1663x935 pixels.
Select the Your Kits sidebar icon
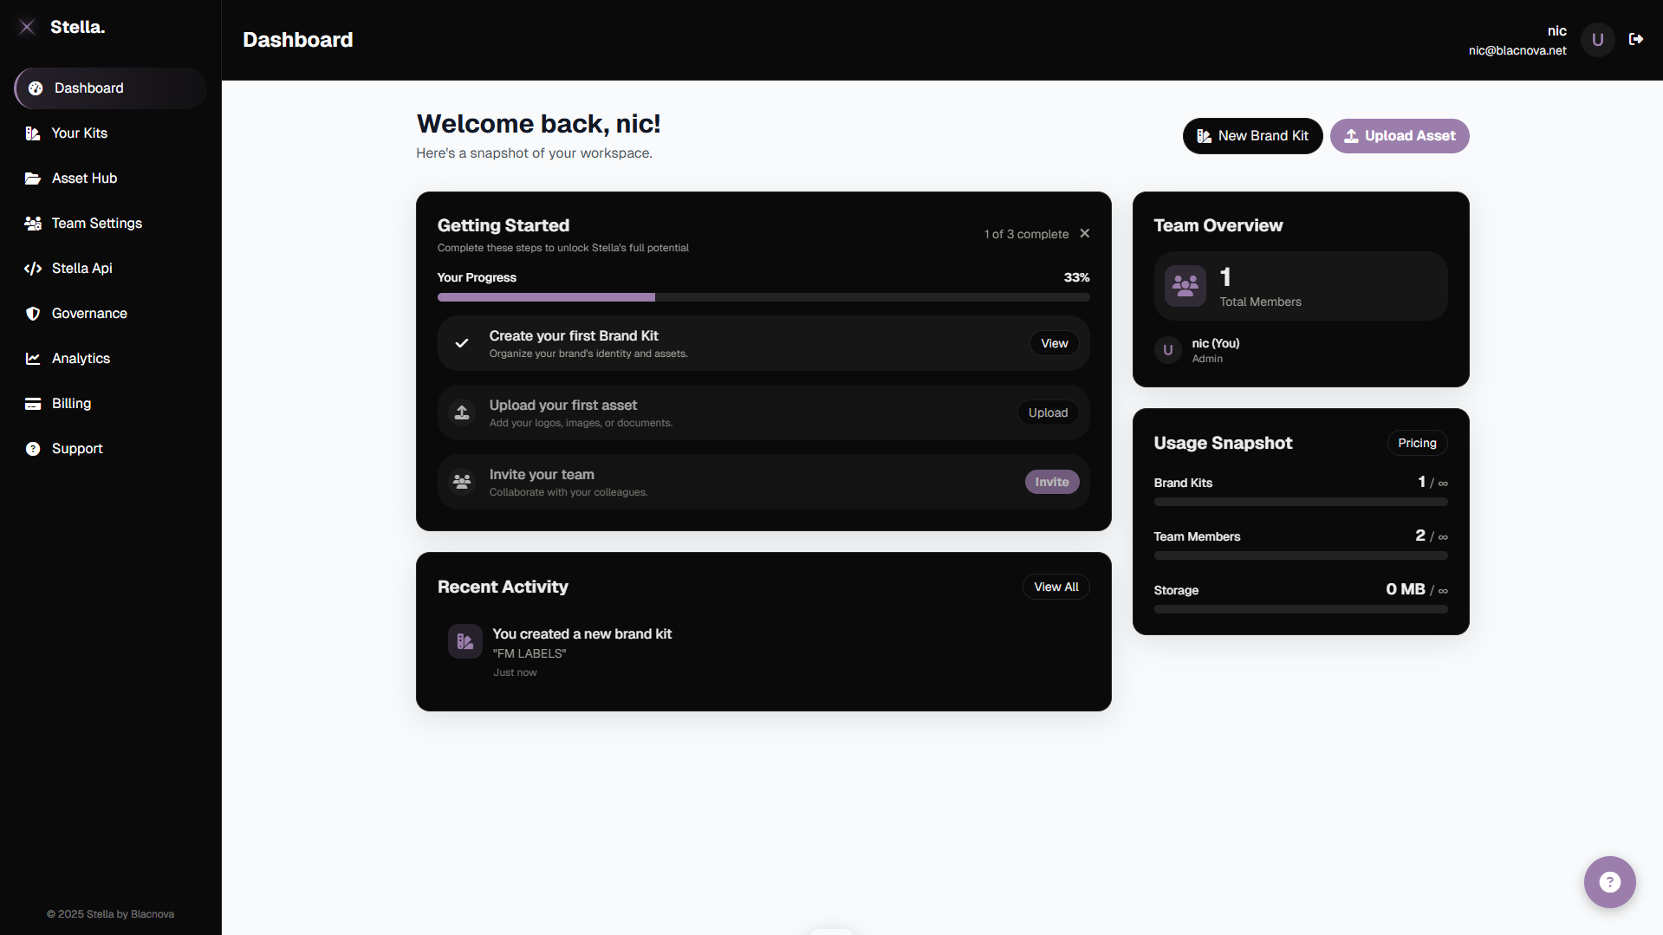(32, 133)
